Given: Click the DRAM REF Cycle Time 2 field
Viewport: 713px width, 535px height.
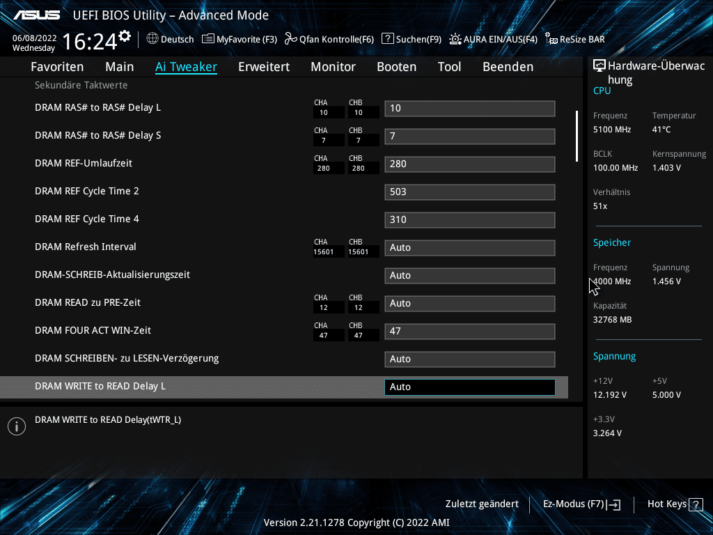Looking at the screenshot, I should (x=470, y=192).
